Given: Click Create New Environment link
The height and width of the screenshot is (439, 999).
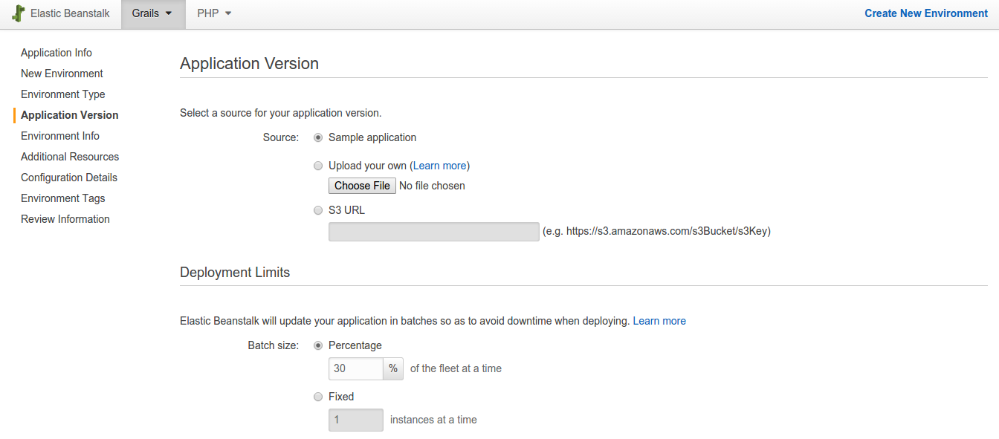Looking at the screenshot, I should (926, 13).
